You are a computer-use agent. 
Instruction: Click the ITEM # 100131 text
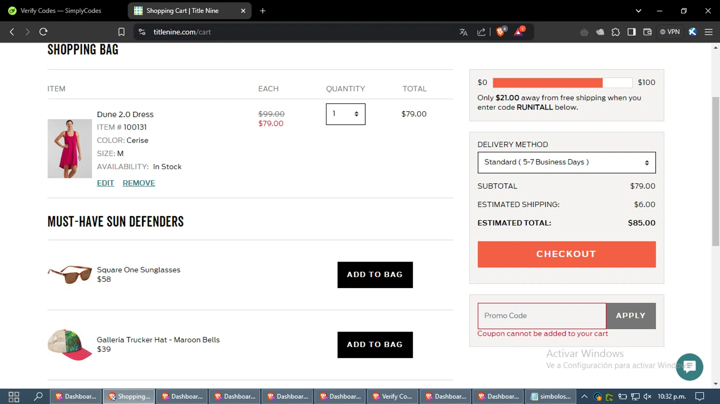pyautogui.click(x=122, y=127)
